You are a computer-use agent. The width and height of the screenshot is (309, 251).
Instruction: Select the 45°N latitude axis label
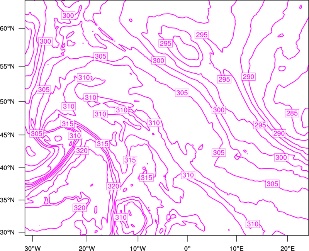(7, 135)
